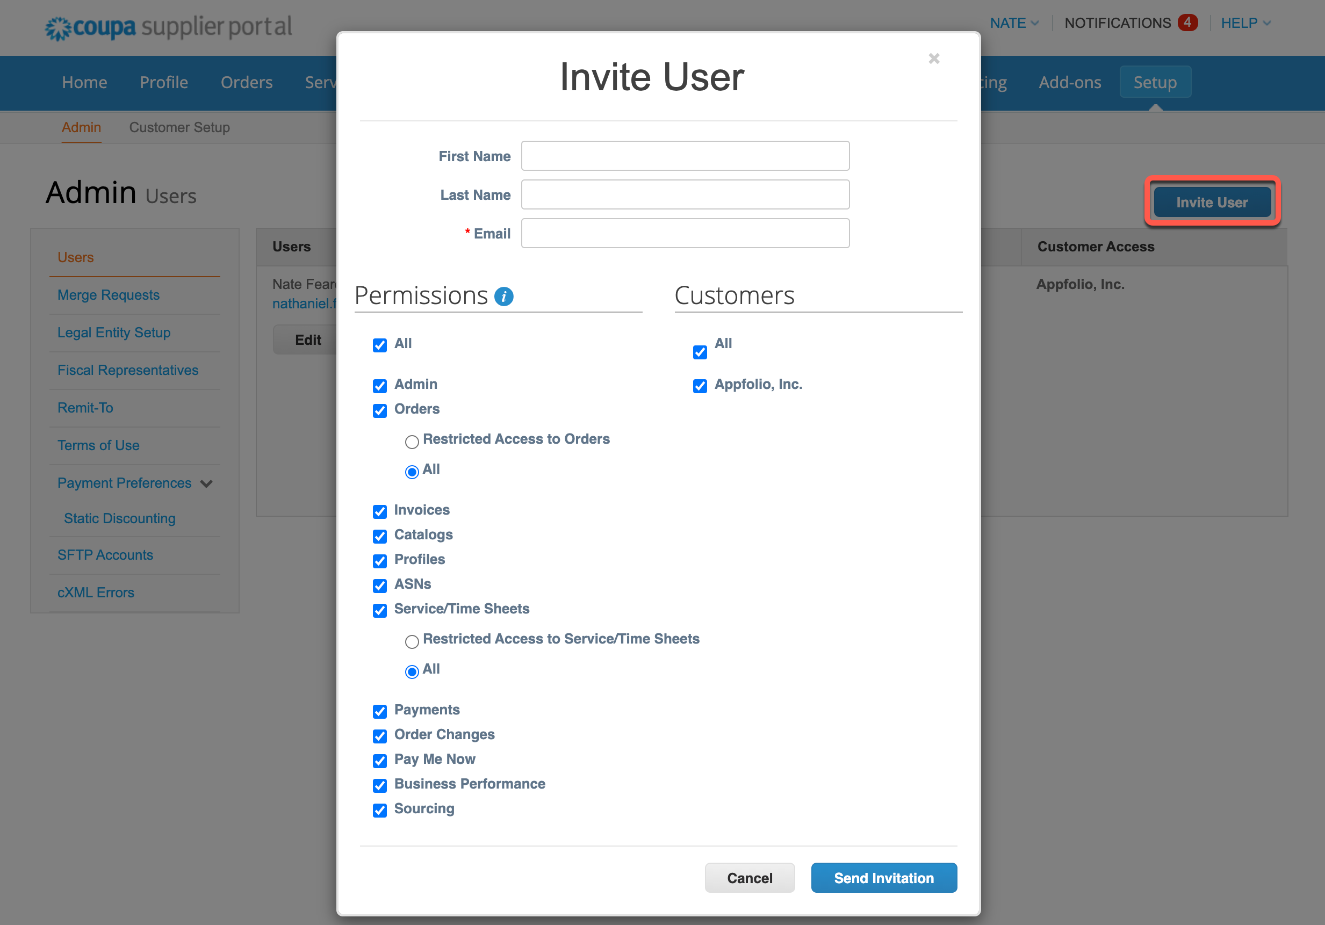Toggle the Appfolio, Inc. customer checkbox

(x=700, y=386)
